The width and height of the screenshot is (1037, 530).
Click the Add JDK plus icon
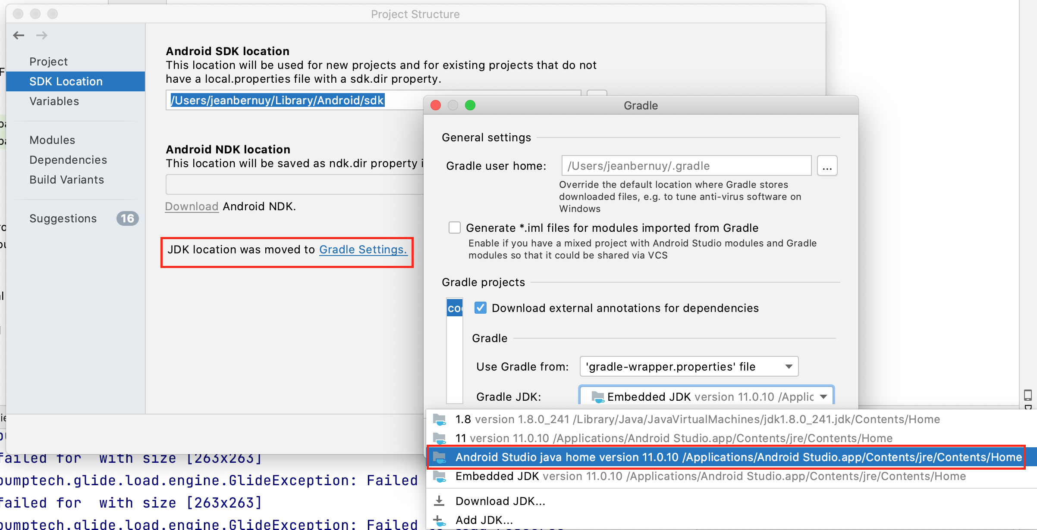click(x=439, y=520)
